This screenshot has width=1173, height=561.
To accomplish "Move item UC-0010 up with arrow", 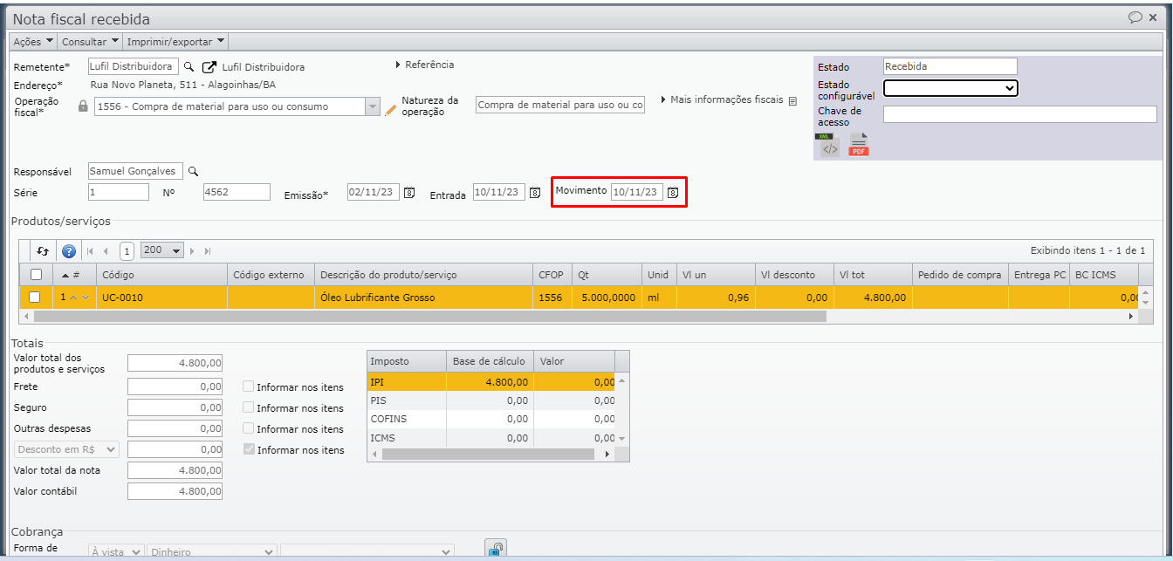I will [x=74, y=298].
